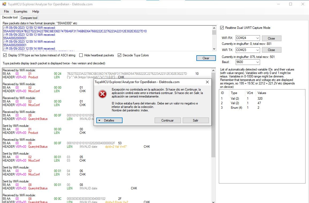Toggle Realtime Dual UART Capture Mode checkbox

click(222, 28)
